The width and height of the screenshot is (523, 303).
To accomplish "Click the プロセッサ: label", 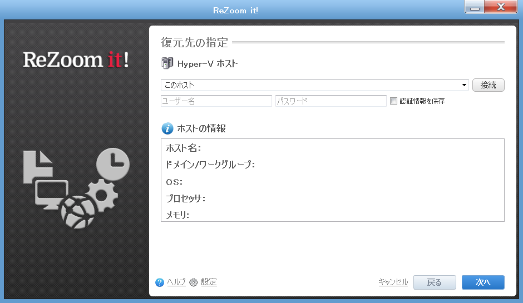I will (185, 198).
